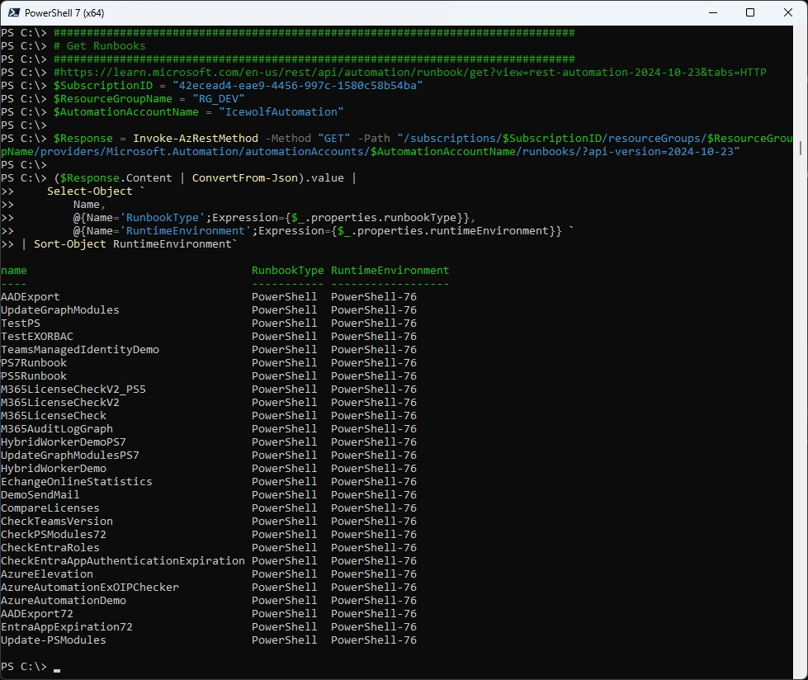The width and height of the screenshot is (808, 680).
Task: Click the ConvertFrom-Json command text
Action: point(245,177)
